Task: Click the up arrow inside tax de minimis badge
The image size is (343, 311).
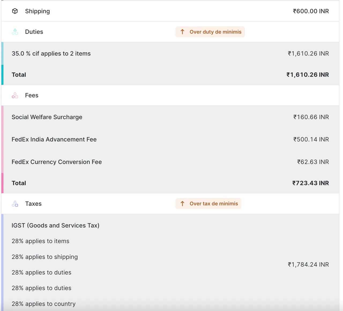Action: coord(182,203)
